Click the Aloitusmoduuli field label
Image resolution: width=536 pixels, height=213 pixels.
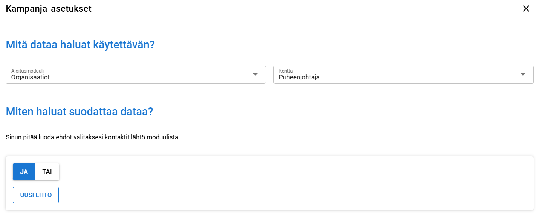[x=27, y=71]
